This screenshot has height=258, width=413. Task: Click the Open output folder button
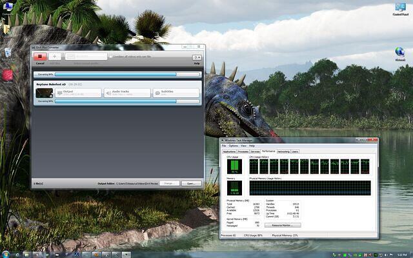pyautogui.click(x=191, y=183)
